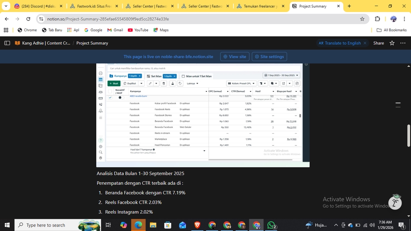Screen dimensions: 411x231
Task: Open the Kolom: Preset CPL dropdown
Action: pyautogui.click(x=241, y=84)
